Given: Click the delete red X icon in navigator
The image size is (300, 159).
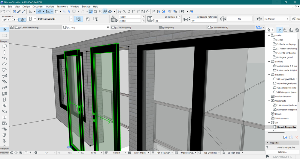Looking at the screenshot, I should (x=297, y=137).
